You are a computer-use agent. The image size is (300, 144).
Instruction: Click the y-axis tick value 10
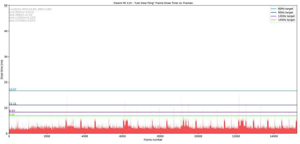coord(6,108)
